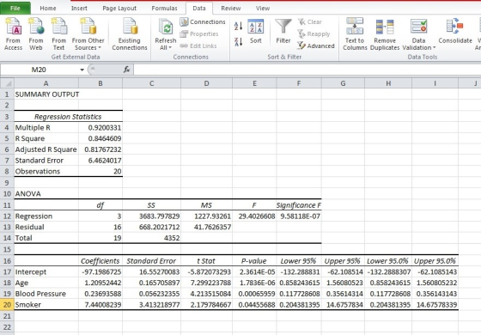
Task: Switch to the Insert tab
Action: [x=79, y=9]
